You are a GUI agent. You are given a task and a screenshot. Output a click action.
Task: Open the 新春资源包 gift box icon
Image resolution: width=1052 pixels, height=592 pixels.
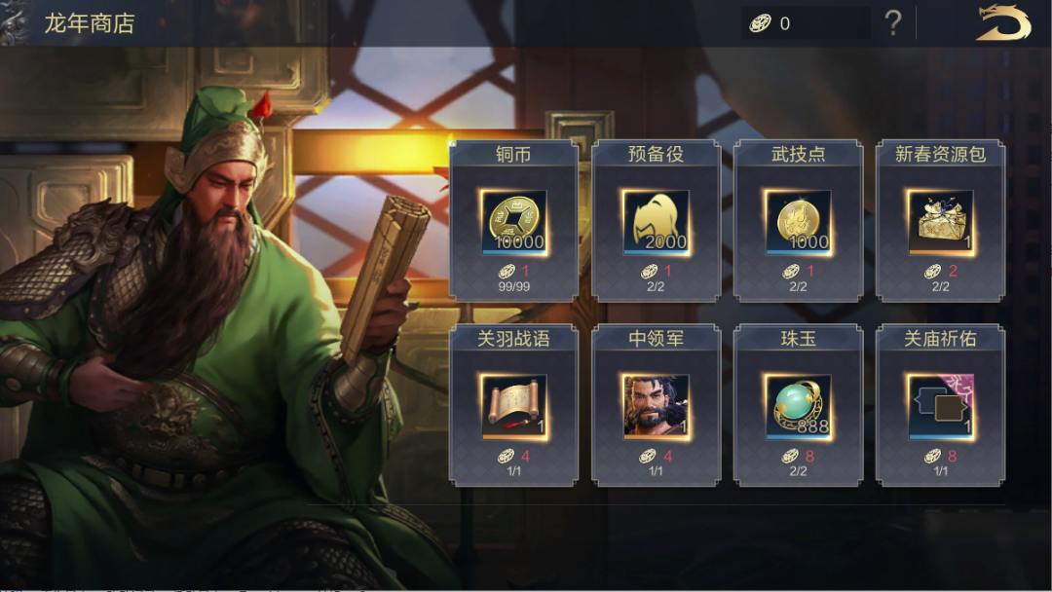coord(941,223)
